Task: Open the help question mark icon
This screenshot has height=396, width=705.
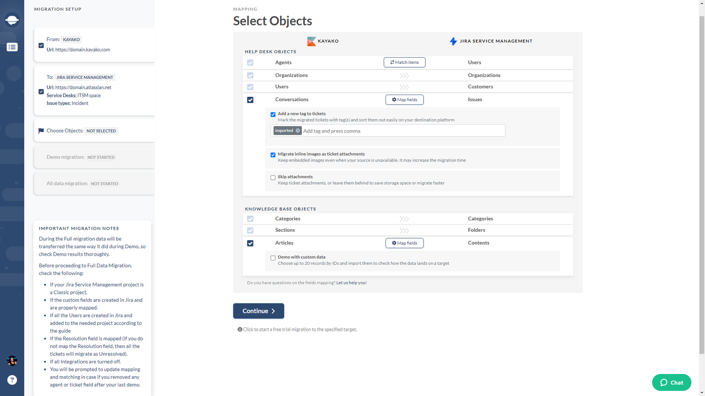Action: [x=12, y=380]
